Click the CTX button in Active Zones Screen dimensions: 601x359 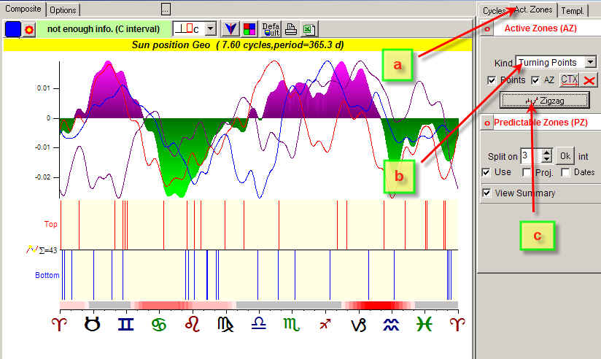[568, 80]
